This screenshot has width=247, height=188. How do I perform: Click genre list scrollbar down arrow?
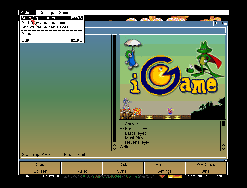(x=223, y=149)
